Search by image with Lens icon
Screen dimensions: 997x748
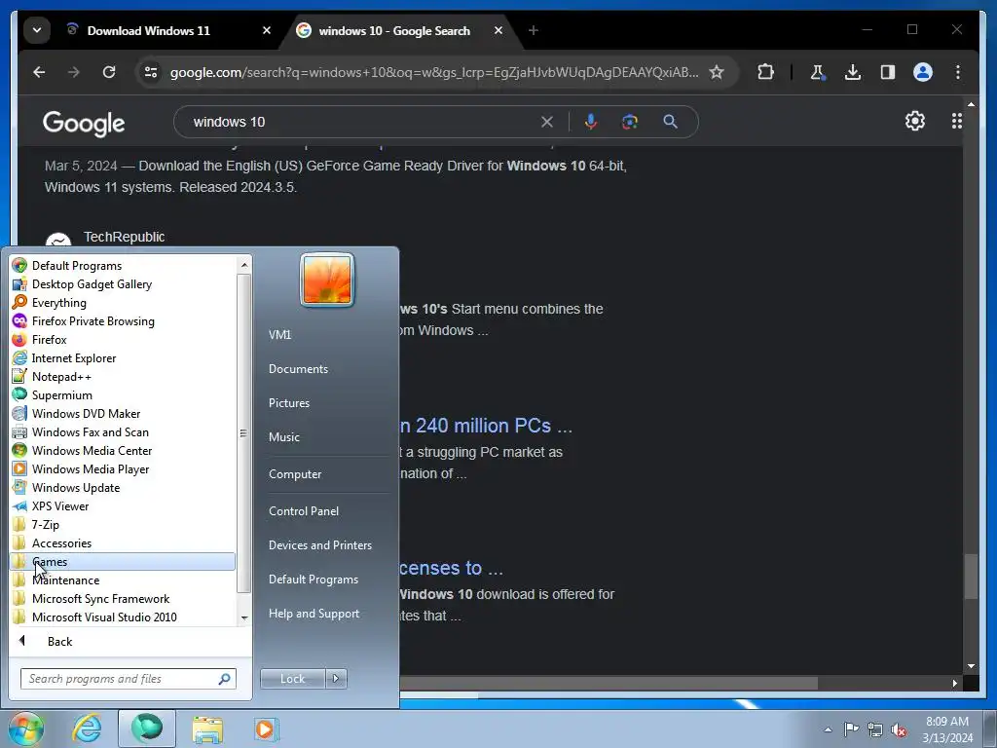point(630,122)
